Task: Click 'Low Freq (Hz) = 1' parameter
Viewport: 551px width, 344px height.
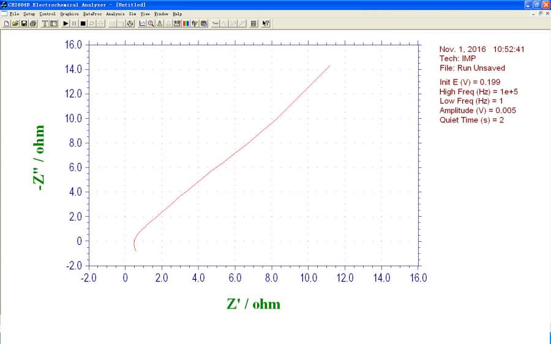Action: pos(471,101)
